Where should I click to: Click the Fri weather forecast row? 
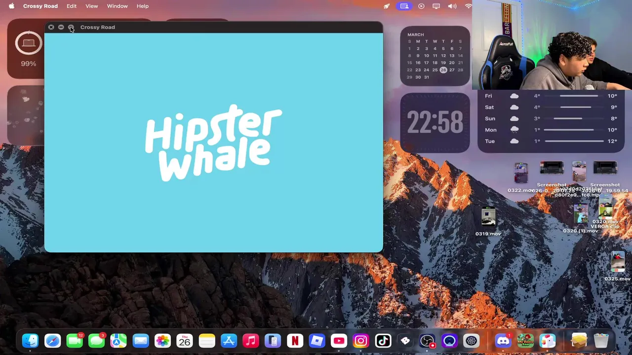tap(551, 96)
